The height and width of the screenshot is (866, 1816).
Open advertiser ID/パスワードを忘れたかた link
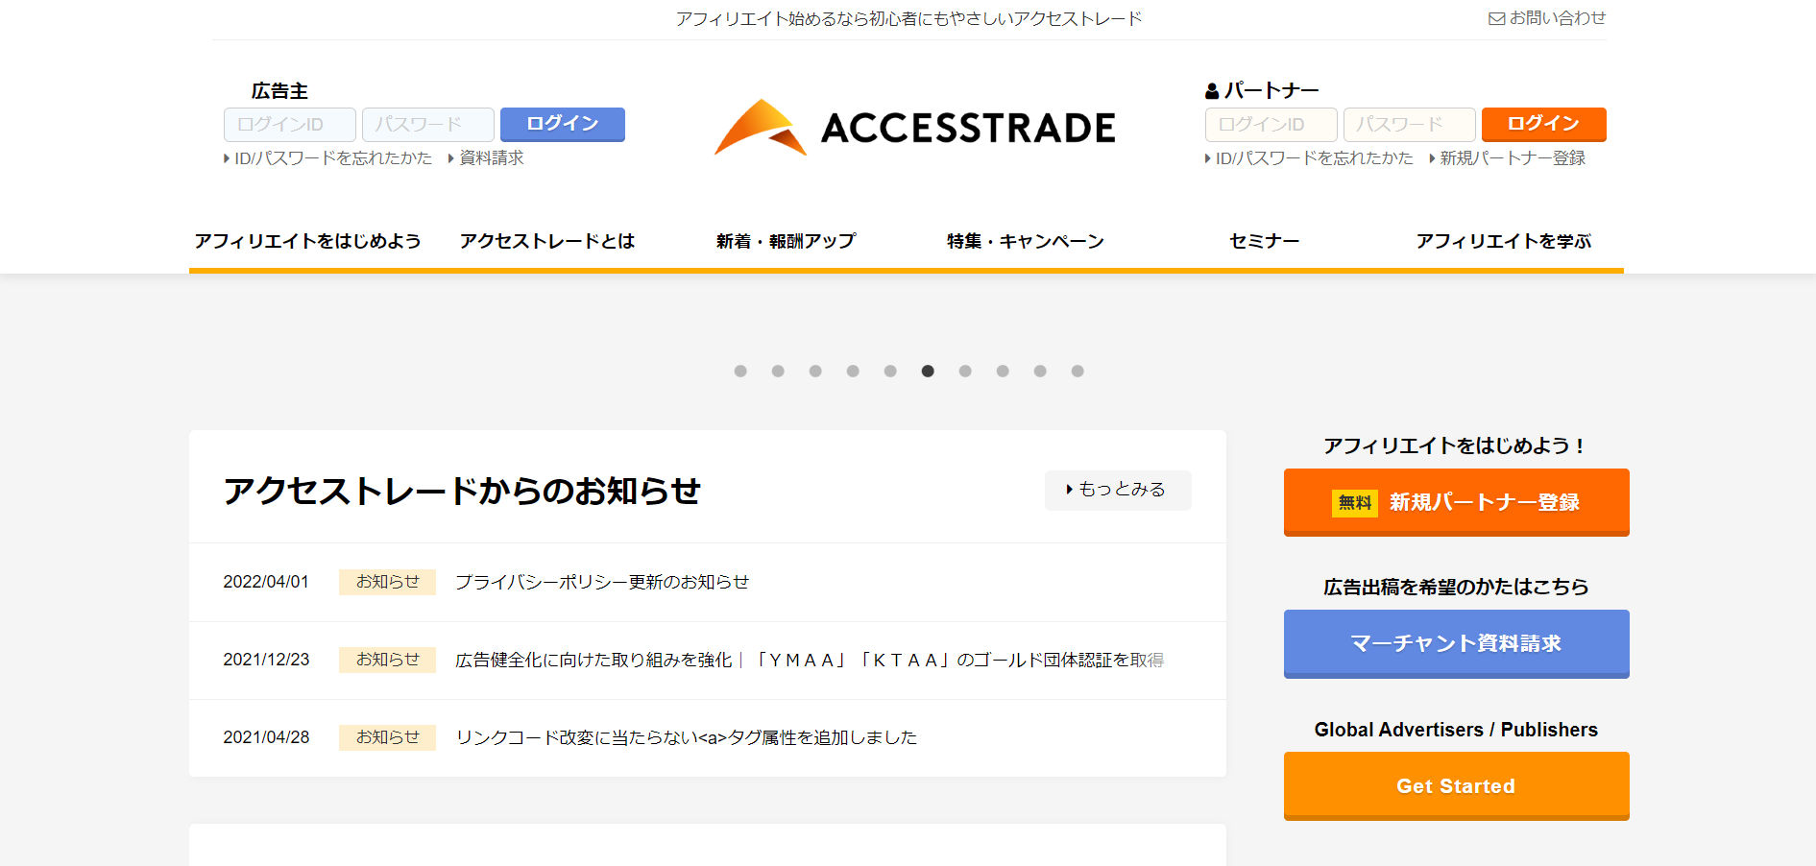327,158
